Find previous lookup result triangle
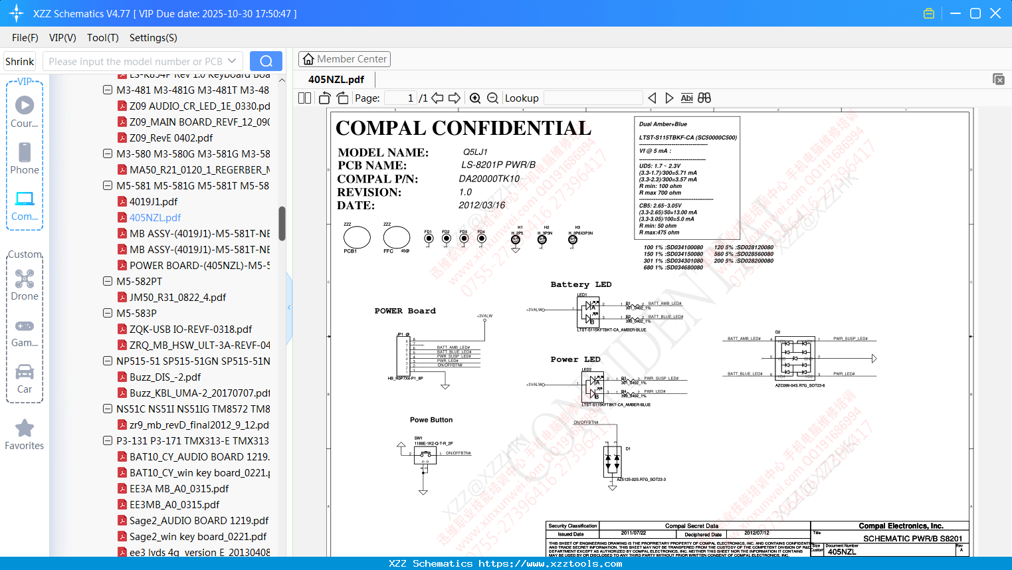Image resolution: width=1012 pixels, height=570 pixels. pos(652,98)
